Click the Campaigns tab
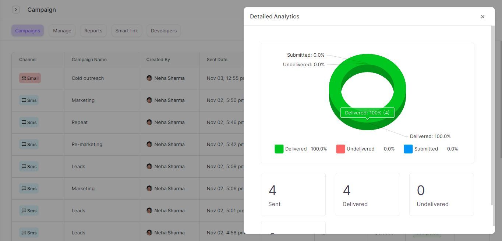This screenshot has width=502, height=241. [x=28, y=31]
